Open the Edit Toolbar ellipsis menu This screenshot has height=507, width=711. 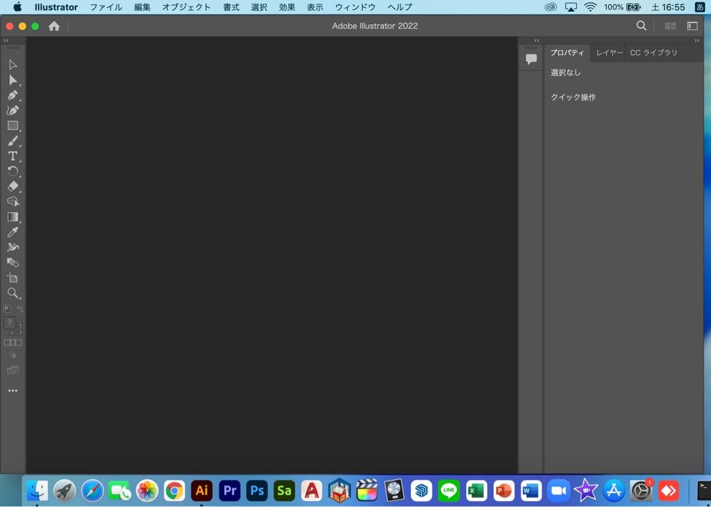[13, 390]
